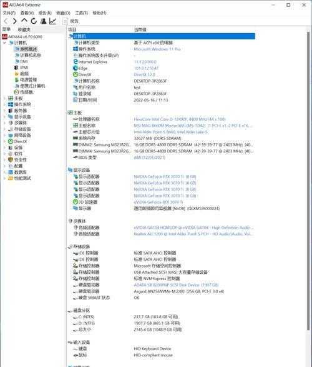The image size is (312, 367).
Task: Refresh the view with the Refresh icon
Action: [34, 21]
